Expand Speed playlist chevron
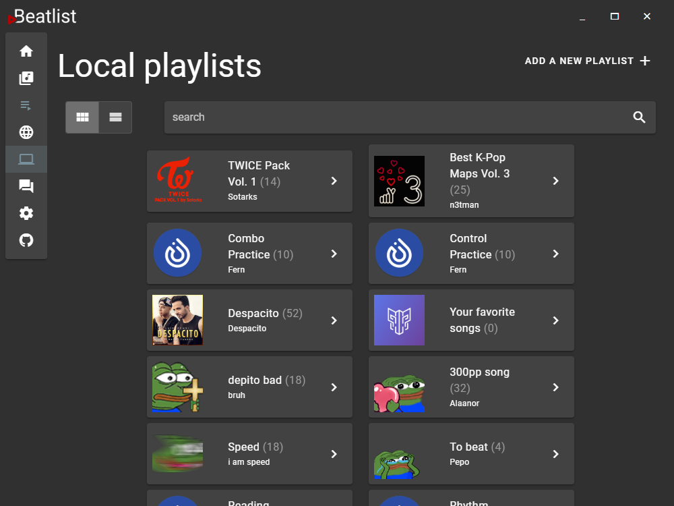This screenshot has height=506, width=674. coord(334,454)
